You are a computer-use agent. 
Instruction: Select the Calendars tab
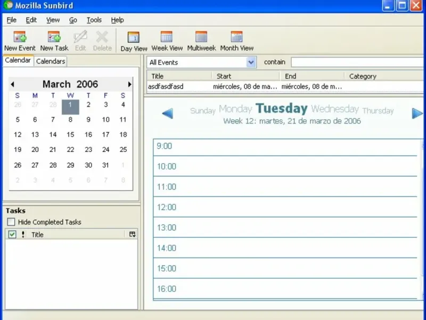51,61
